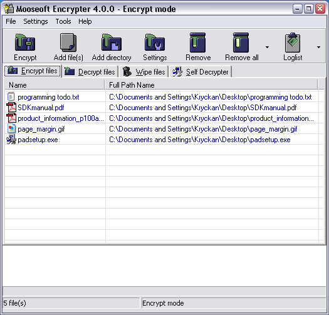Switch to the Wipe files tab
329x315 pixels.
144,72
